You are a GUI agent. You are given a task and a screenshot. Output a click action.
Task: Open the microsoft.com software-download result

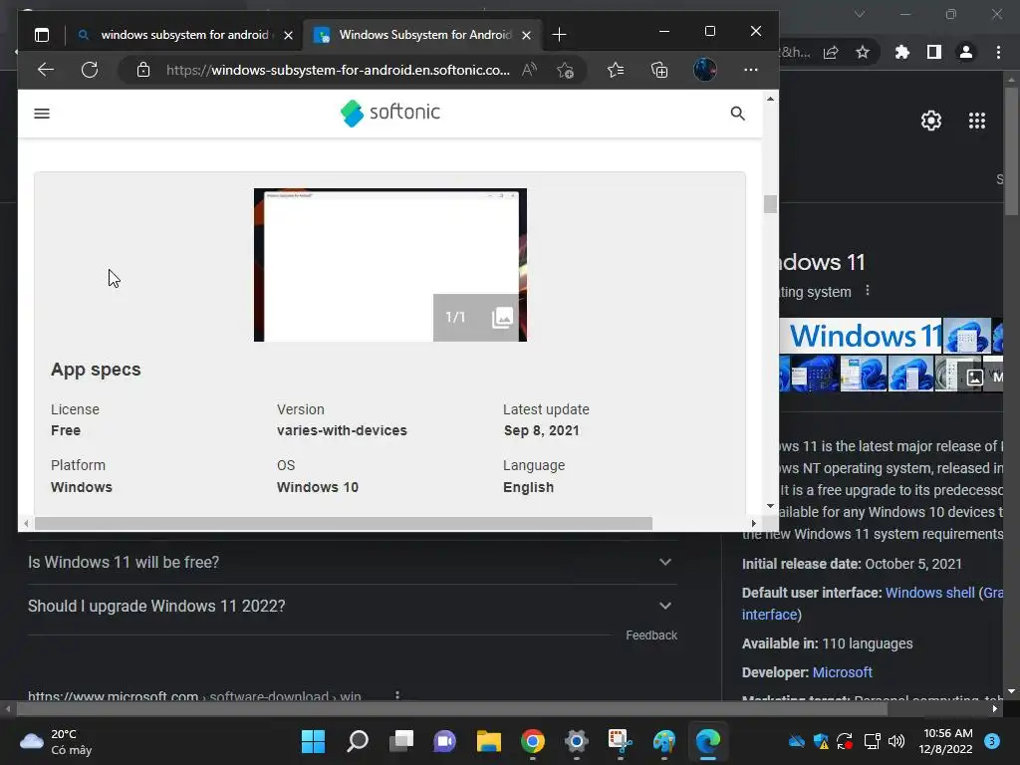[x=194, y=696]
